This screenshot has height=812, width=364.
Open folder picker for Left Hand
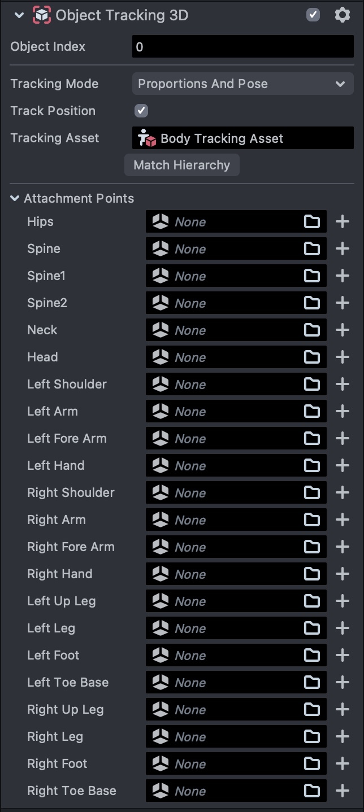(312, 466)
